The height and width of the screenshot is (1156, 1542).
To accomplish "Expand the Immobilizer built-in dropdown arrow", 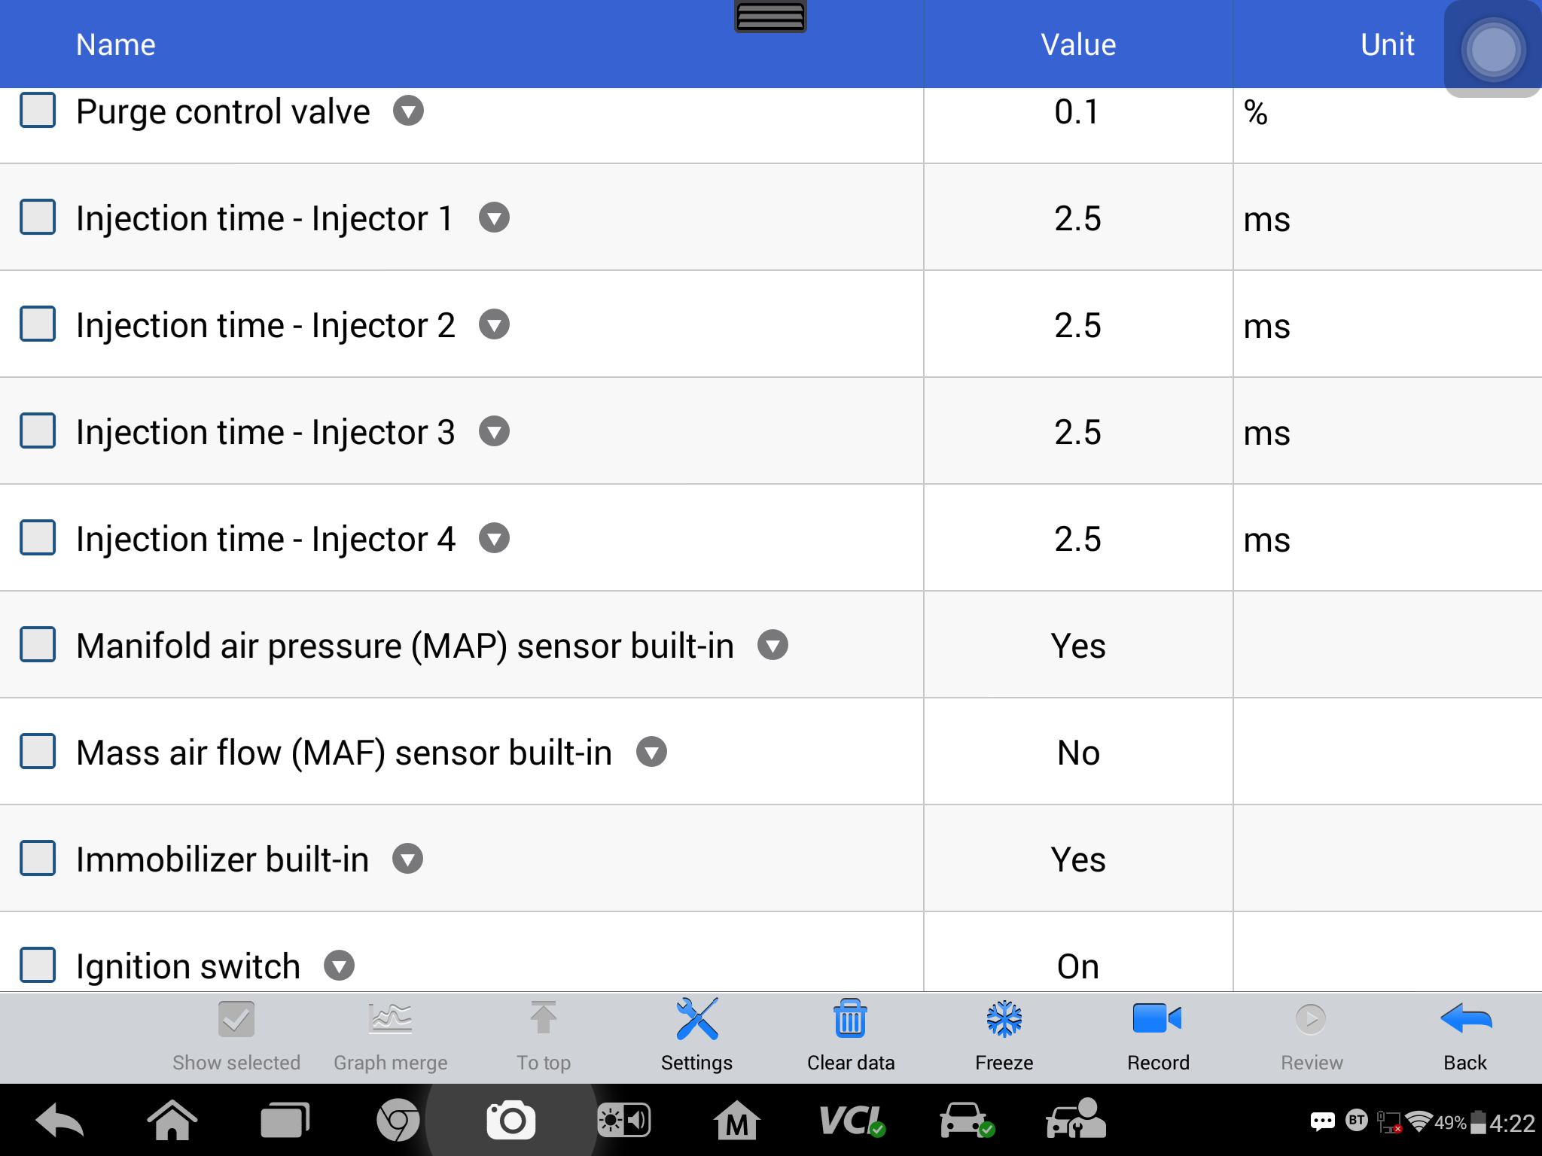I will (x=407, y=859).
